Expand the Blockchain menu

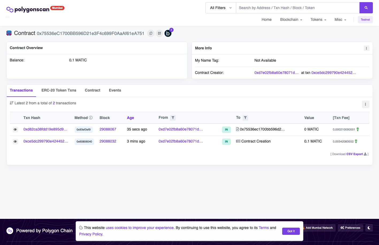(x=291, y=19)
